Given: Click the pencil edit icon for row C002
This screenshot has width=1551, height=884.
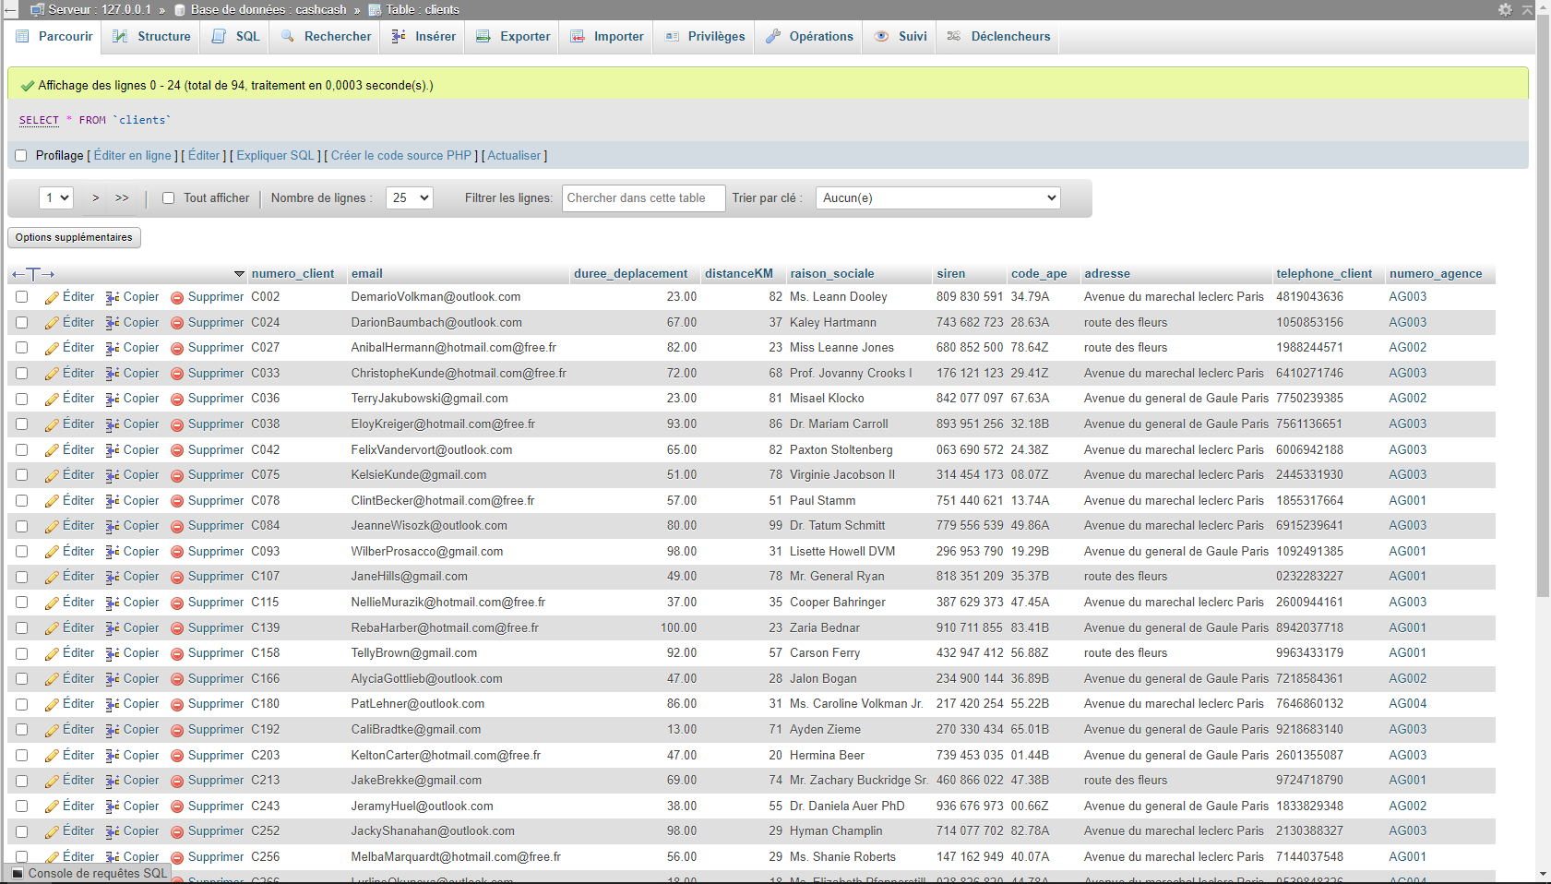Looking at the screenshot, I should (x=52, y=297).
